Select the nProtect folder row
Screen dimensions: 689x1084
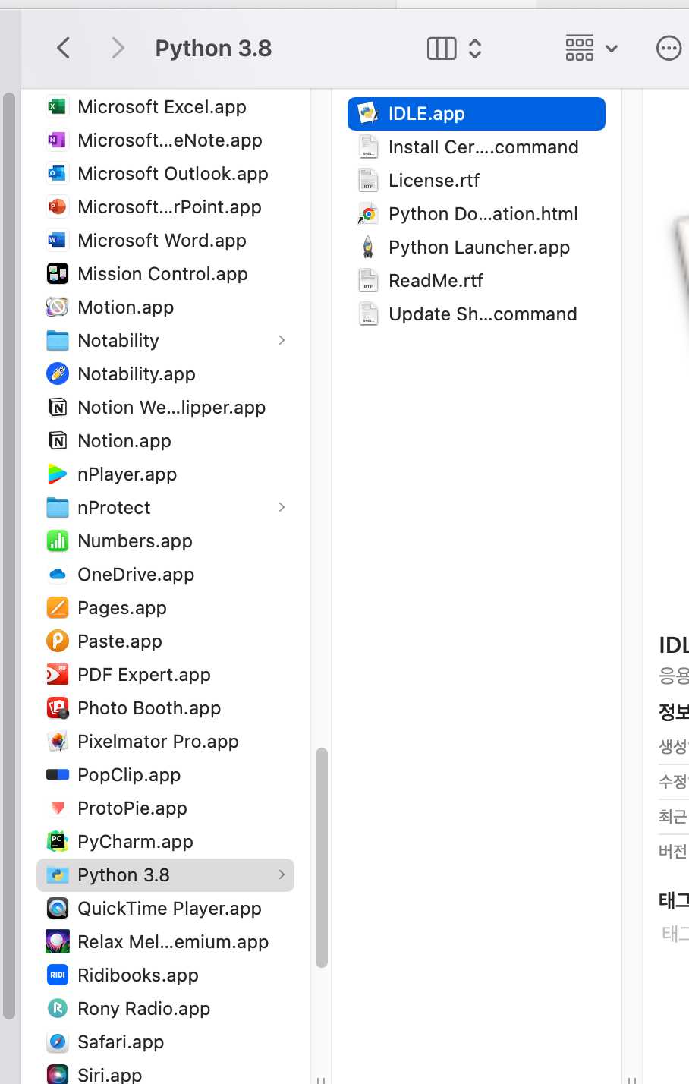[165, 508]
